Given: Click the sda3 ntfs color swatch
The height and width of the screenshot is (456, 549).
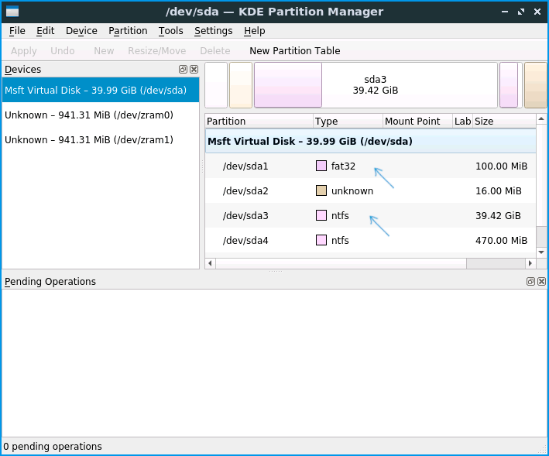Looking at the screenshot, I should [321, 215].
